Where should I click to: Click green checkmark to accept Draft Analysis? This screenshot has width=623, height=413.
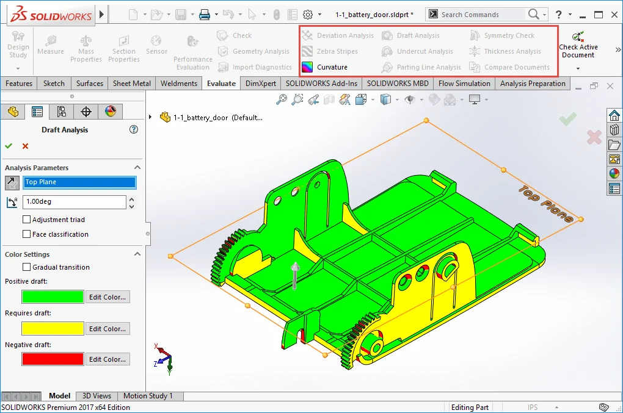[x=9, y=146]
